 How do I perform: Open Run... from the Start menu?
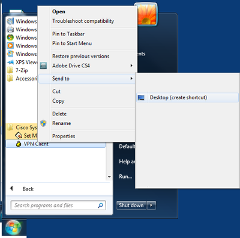coord(125,177)
